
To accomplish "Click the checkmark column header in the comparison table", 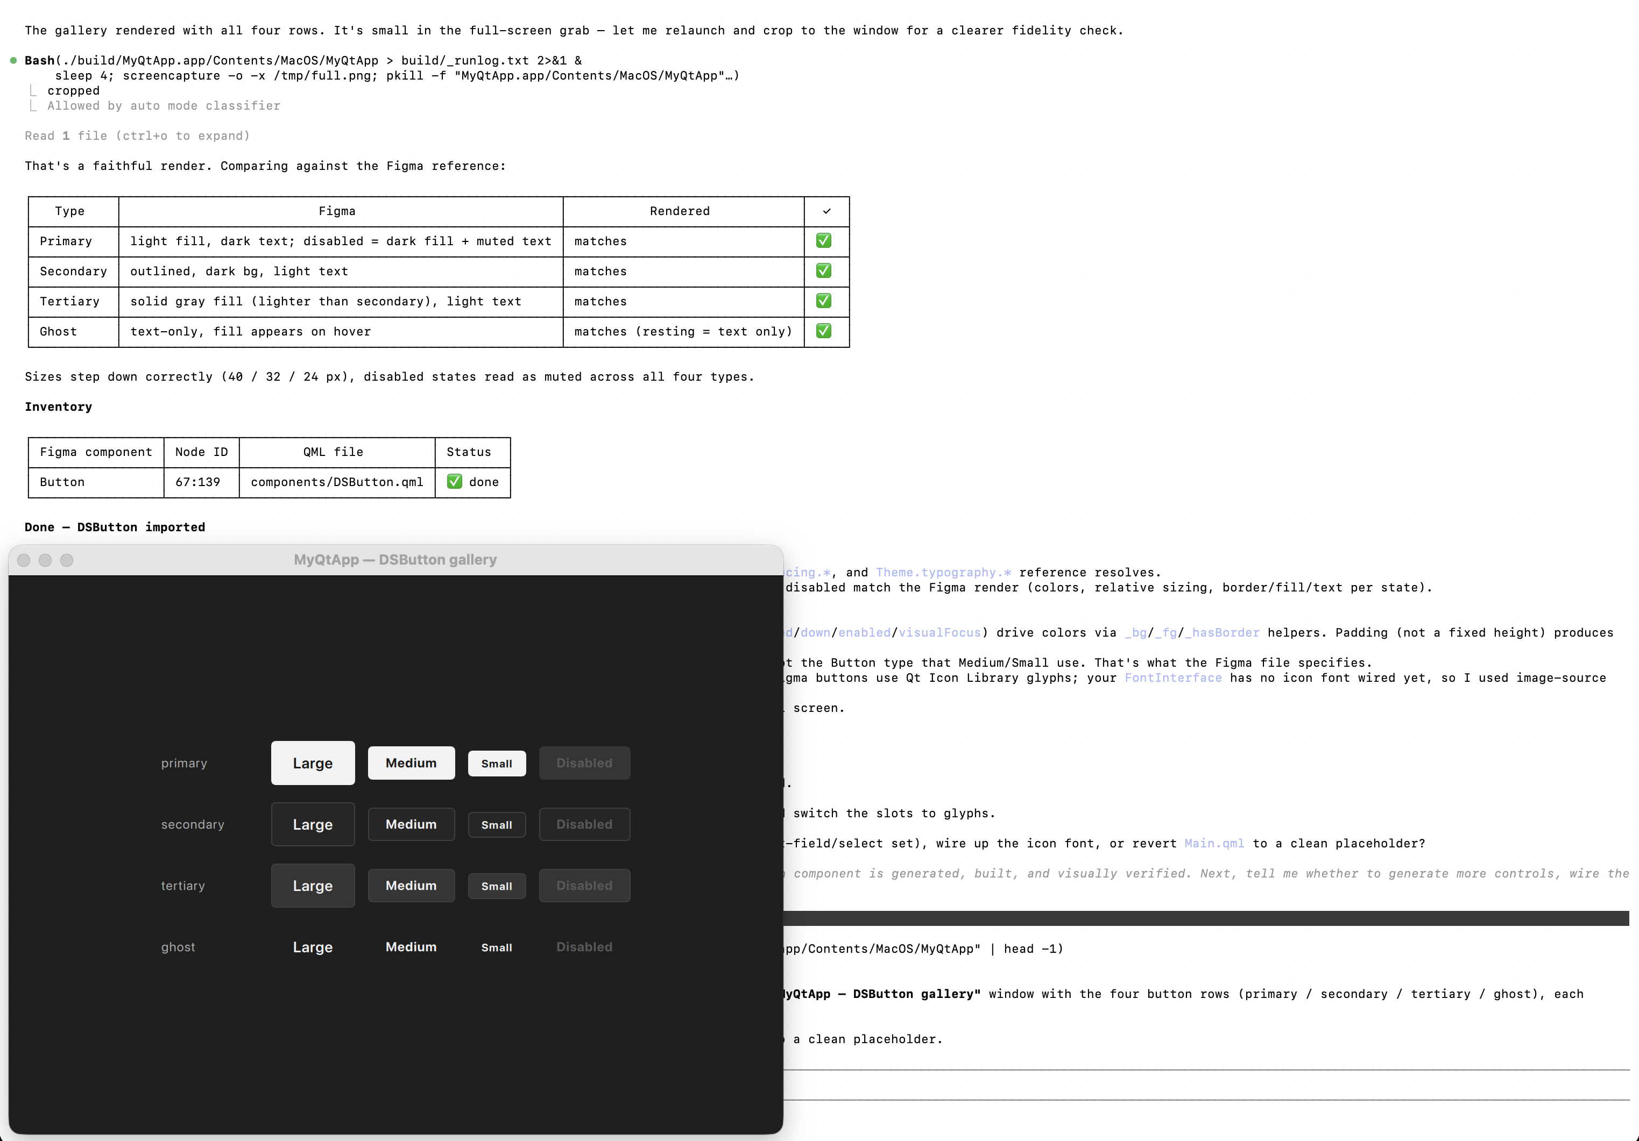I will coord(826,211).
